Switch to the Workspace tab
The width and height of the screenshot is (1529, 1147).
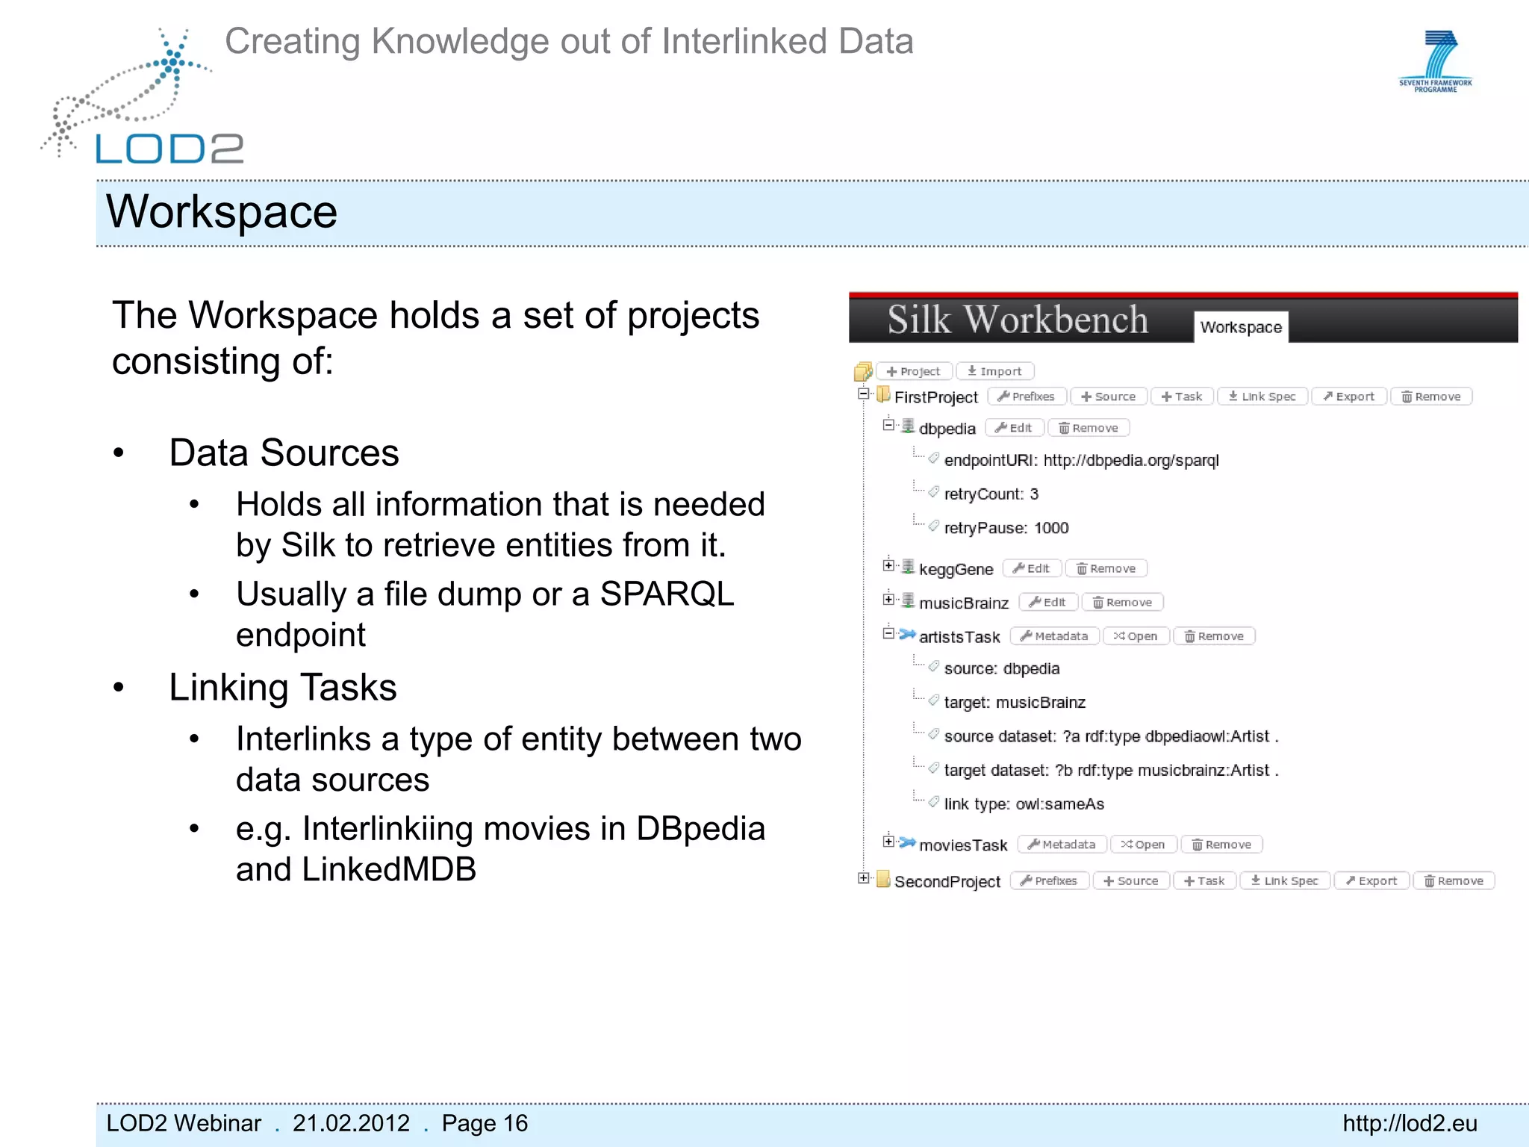[1241, 327]
